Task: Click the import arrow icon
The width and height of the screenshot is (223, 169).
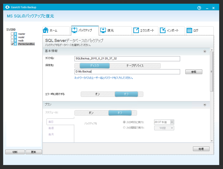Action: 163,30
